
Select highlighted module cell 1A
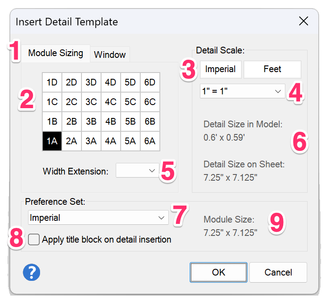52,141
